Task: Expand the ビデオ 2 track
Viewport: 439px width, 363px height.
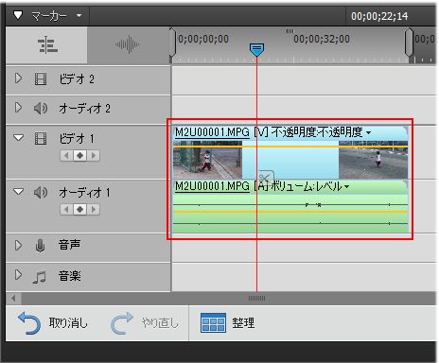Action: coord(18,78)
